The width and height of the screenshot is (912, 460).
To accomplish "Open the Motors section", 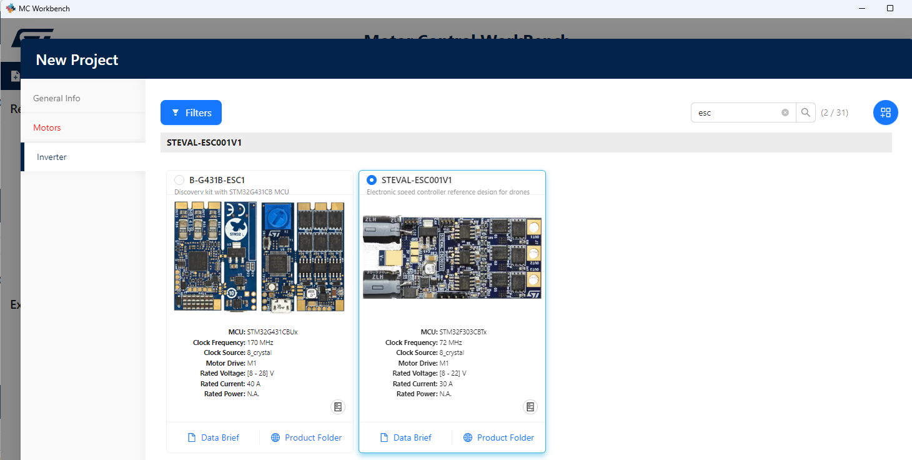I will click(47, 127).
